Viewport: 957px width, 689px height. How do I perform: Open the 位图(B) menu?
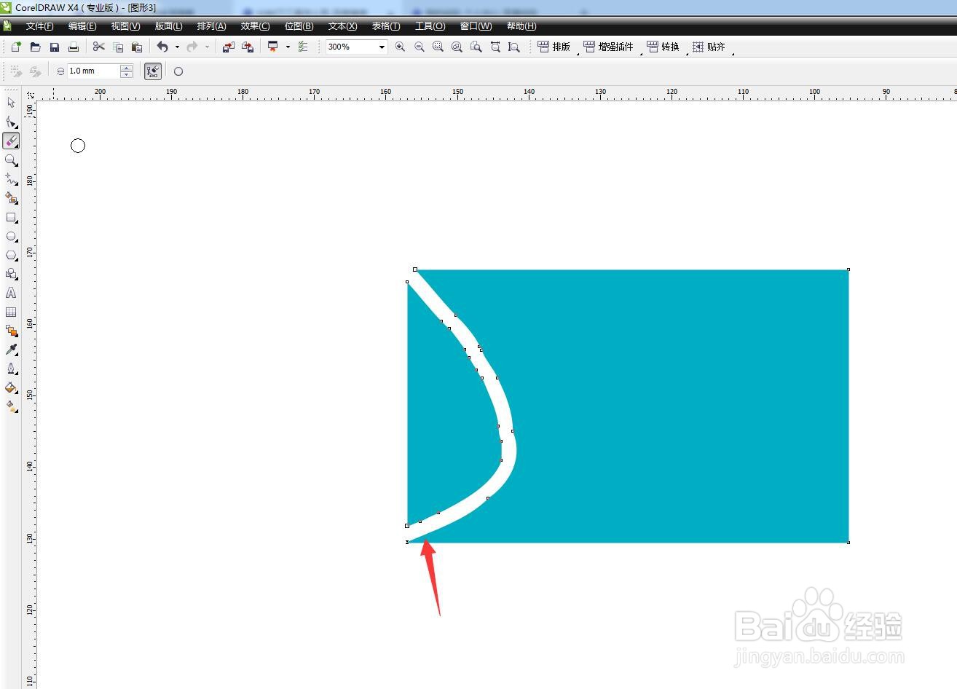point(299,26)
